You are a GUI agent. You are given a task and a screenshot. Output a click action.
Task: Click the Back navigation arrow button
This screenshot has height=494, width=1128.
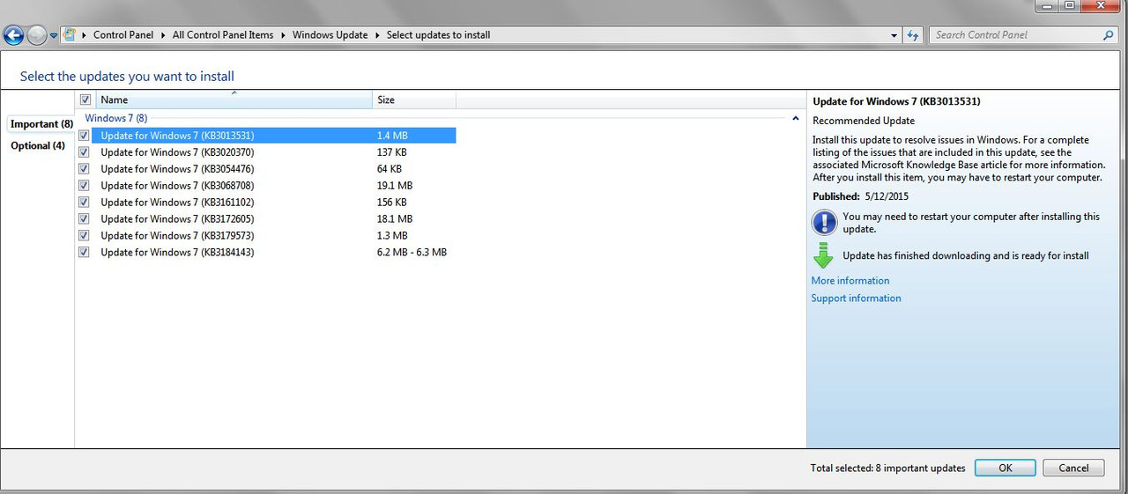[13, 35]
